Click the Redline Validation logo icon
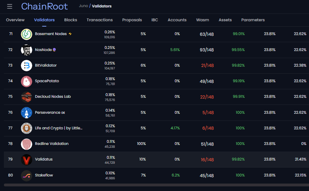Screen dimensions: 309x191 [x=27, y=144]
